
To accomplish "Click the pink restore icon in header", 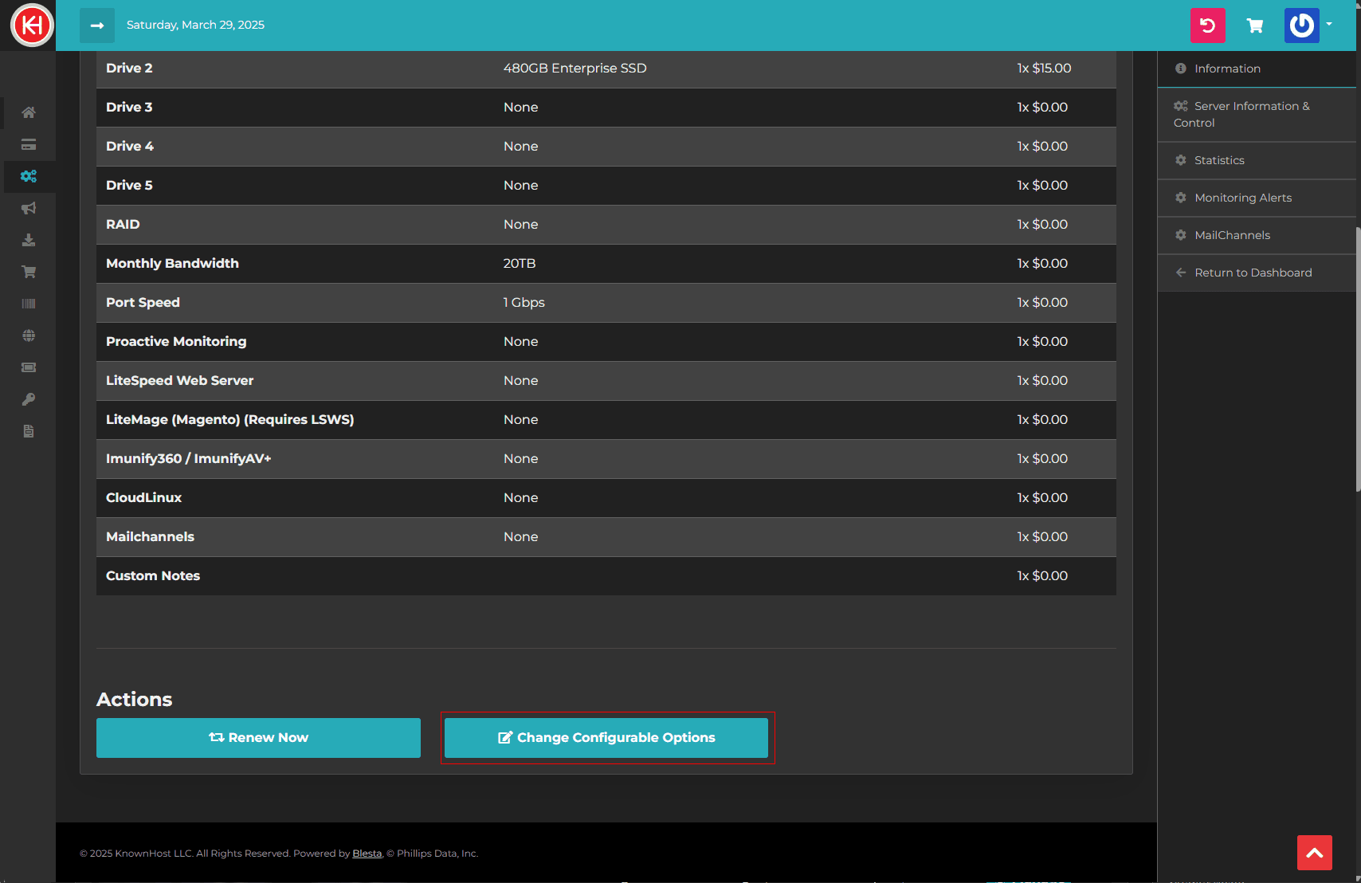I will click(1207, 25).
